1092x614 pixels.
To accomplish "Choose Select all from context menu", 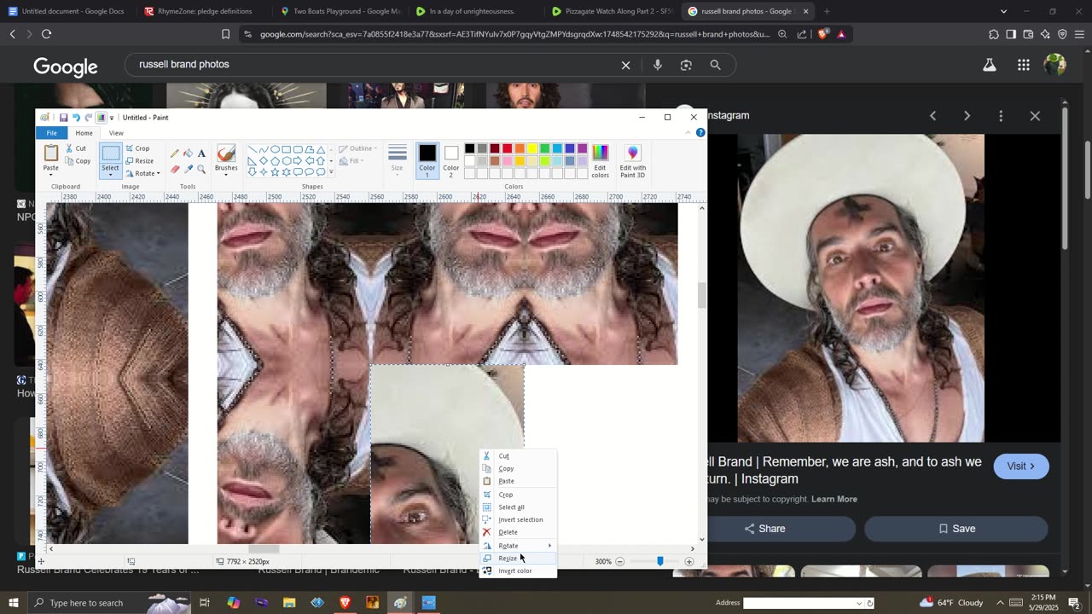I will pos(518,507).
